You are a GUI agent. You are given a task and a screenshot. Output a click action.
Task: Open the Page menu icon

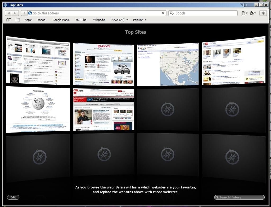244,13
